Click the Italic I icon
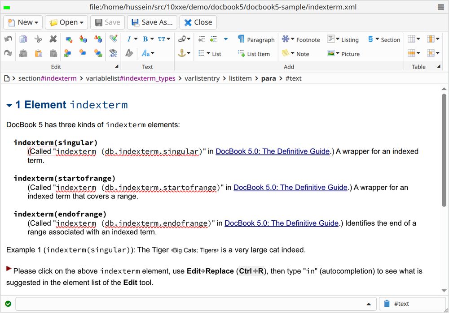Image resolution: width=449 pixels, height=313 pixels. 129,39
